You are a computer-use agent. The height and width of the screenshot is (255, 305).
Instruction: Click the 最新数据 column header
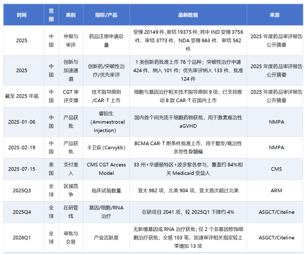pos(188,15)
